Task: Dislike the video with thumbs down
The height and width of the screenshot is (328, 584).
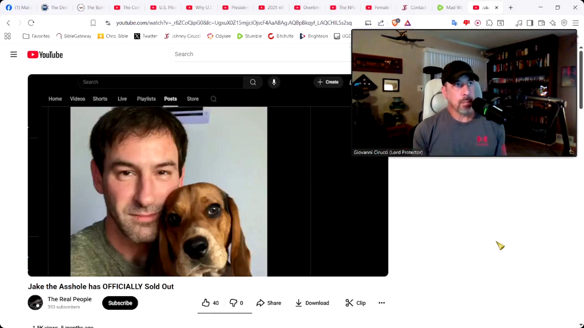Action: click(x=236, y=303)
